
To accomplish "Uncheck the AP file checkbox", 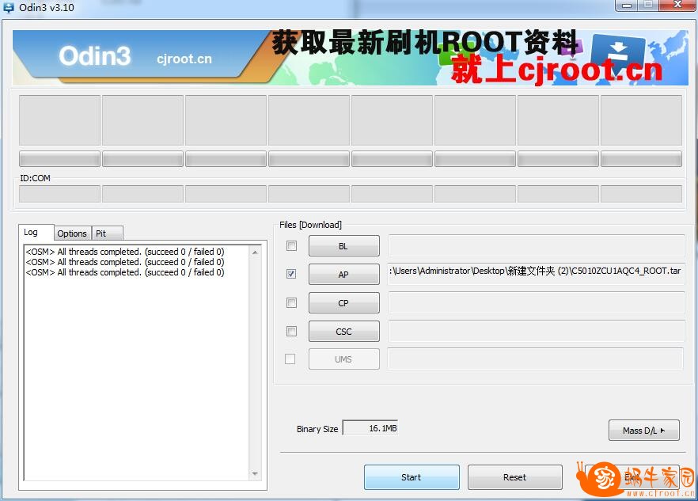I will pos(291,274).
